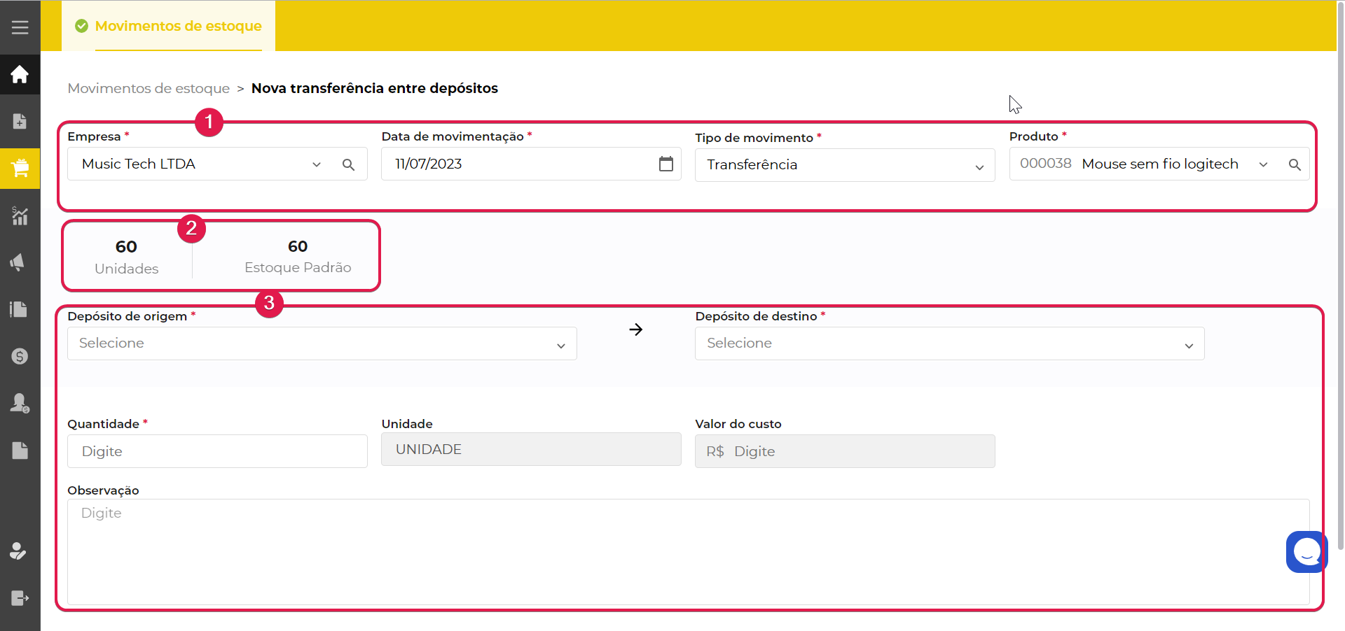Viewport: 1345px width, 631px height.
Task: Open the chat support bubble
Action: [1306, 552]
